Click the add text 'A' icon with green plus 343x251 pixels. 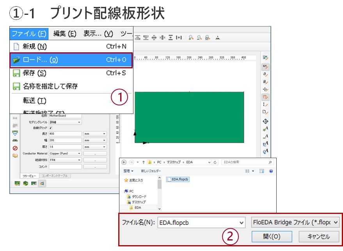(x=265, y=129)
